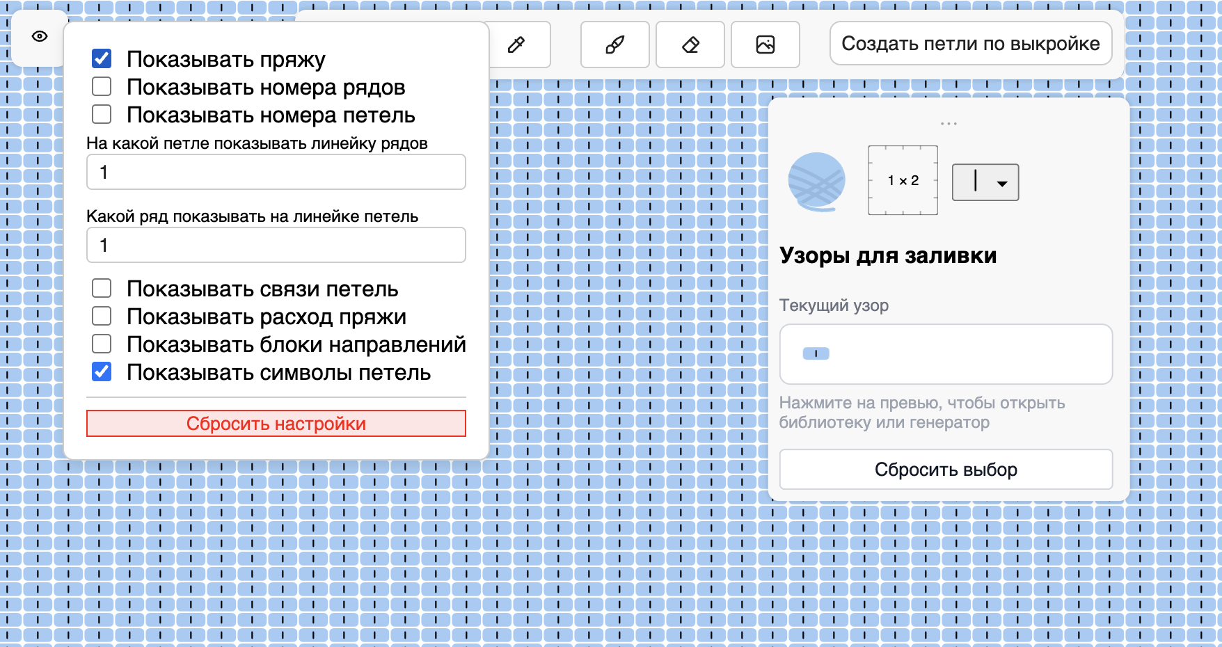Screen dimensions: 1222x647
Task: Enable Показывать расход пряжи
Action: (102, 315)
